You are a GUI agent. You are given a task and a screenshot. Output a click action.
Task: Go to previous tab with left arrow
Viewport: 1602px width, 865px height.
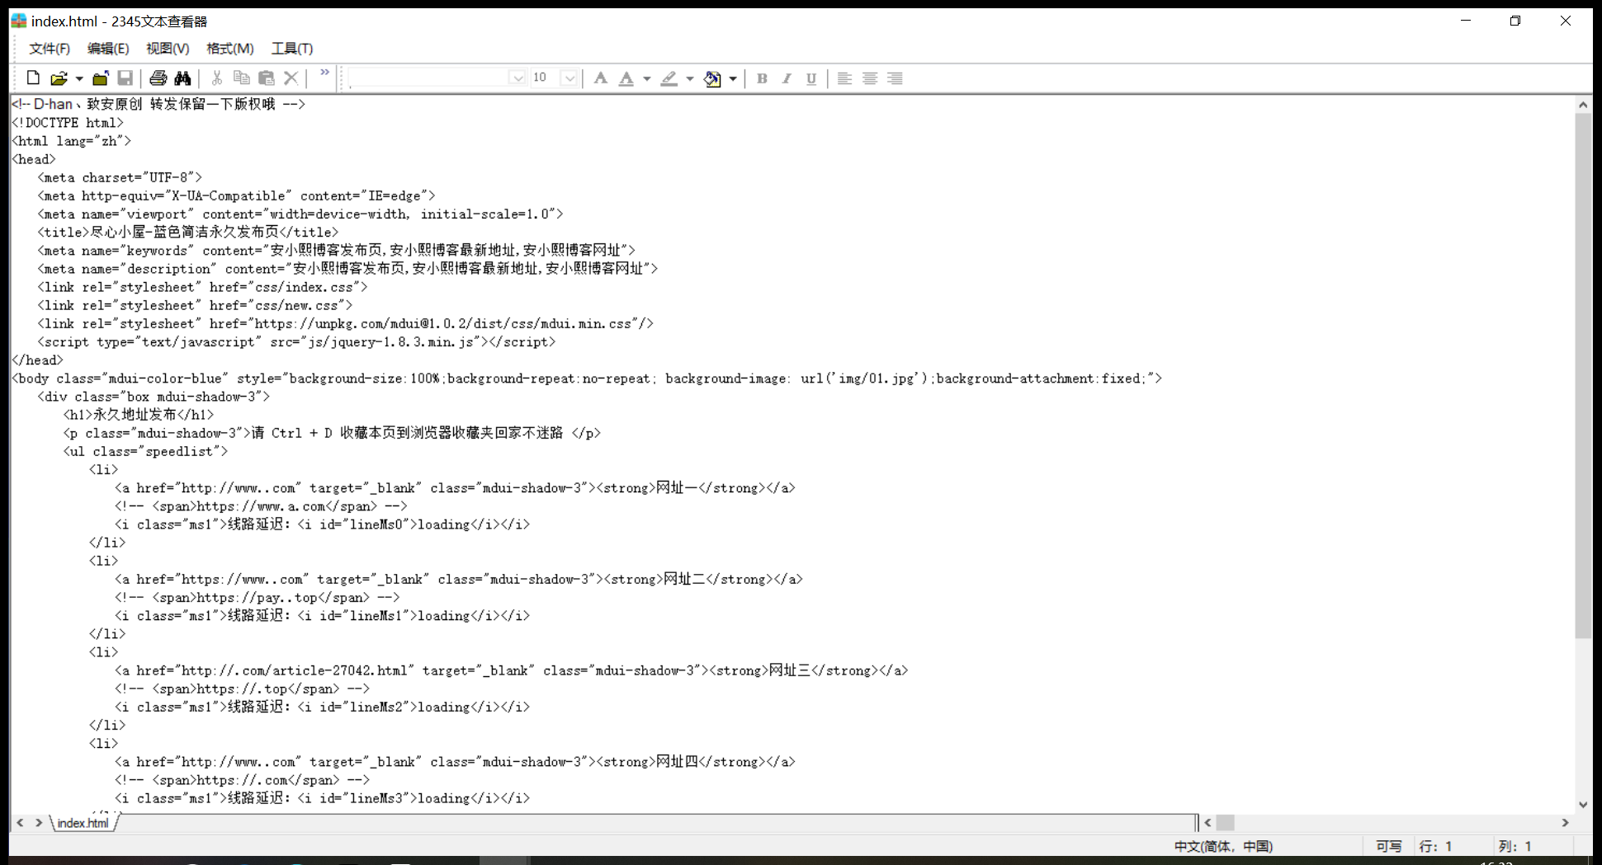pyautogui.click(x=21, y=823)
